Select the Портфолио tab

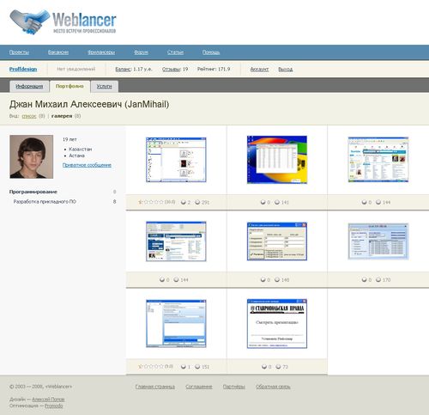click(x=69, y=86)
